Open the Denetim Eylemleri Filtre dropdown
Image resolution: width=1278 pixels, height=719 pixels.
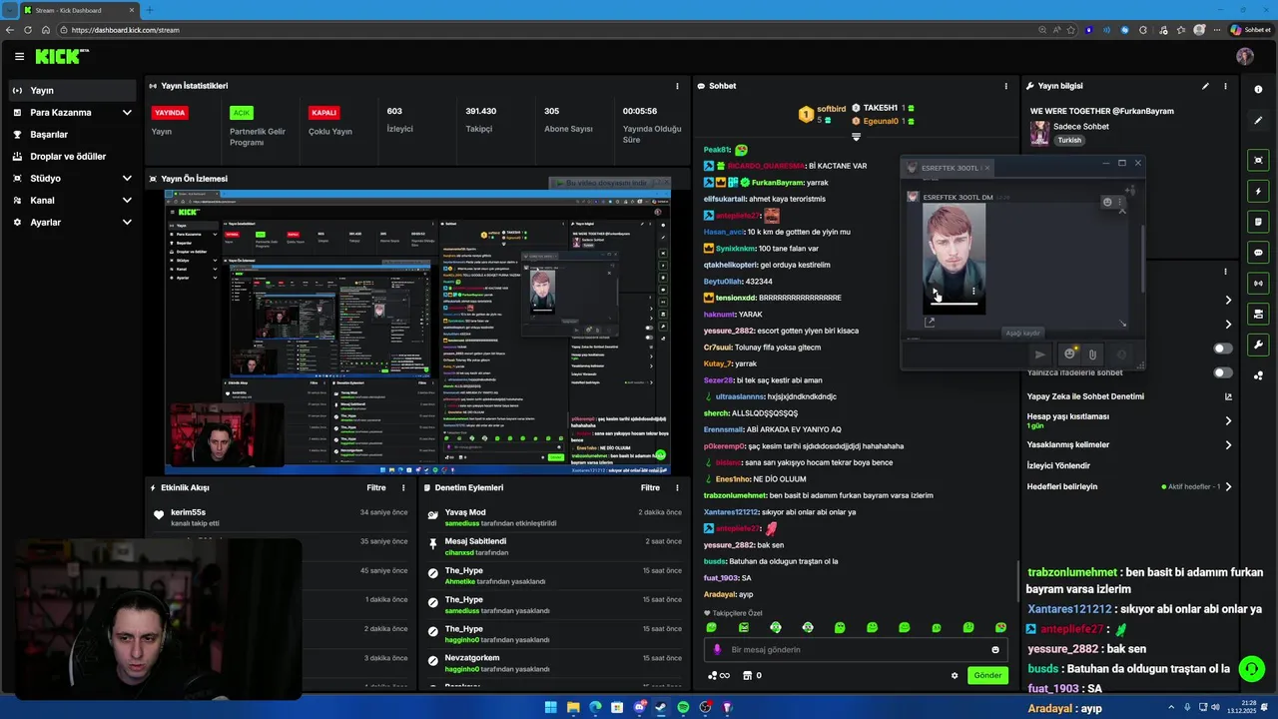(x=650, y=488)
